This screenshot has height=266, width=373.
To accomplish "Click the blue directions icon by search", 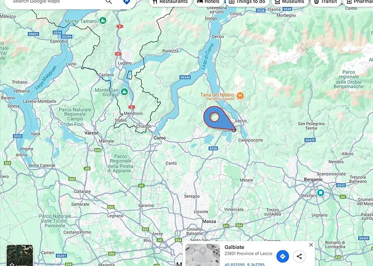I will pos(126,2).
